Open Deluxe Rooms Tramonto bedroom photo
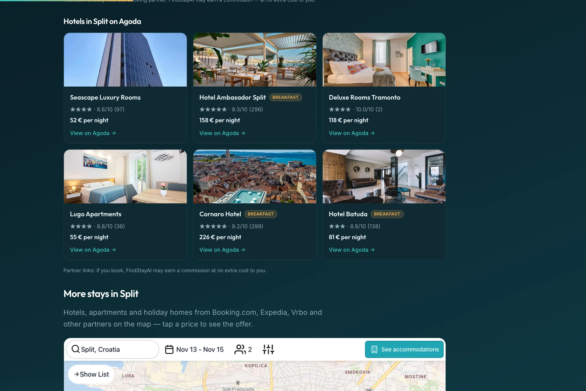586x391 pixels. click(x=384, y=60)
